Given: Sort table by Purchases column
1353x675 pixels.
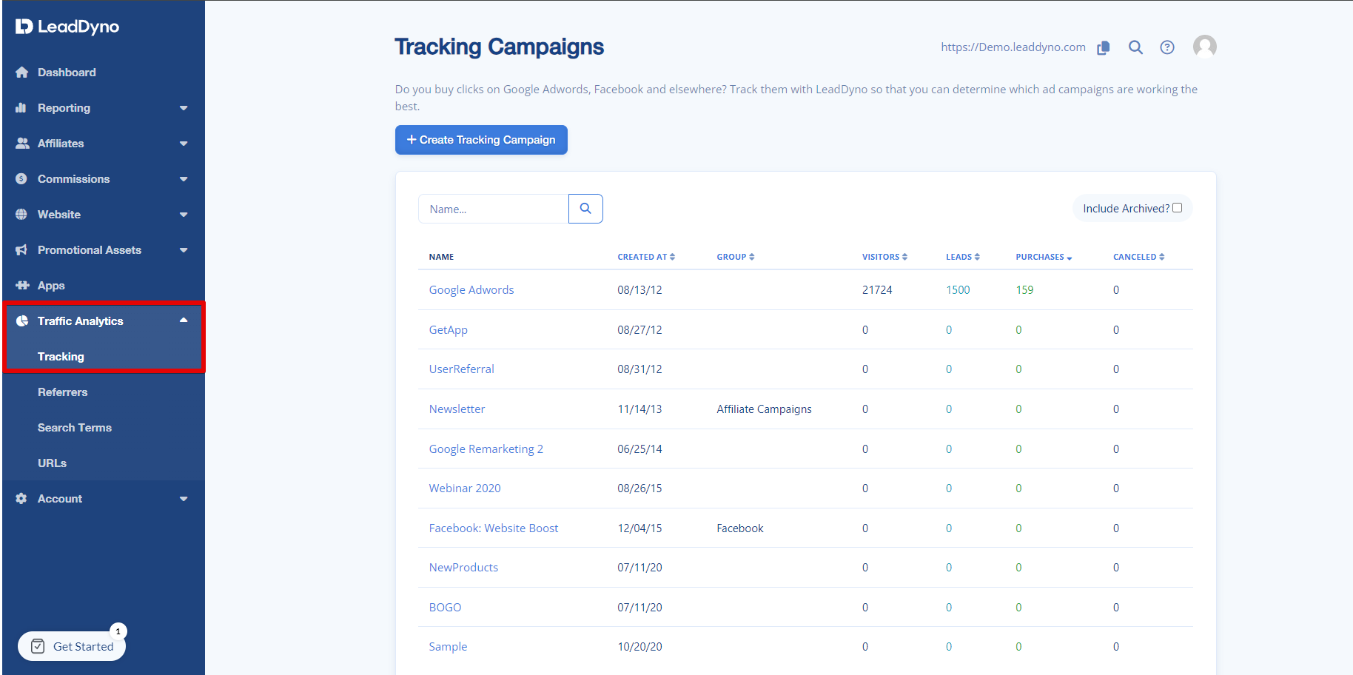Looking at the screenshot, I should point(1044,257).
